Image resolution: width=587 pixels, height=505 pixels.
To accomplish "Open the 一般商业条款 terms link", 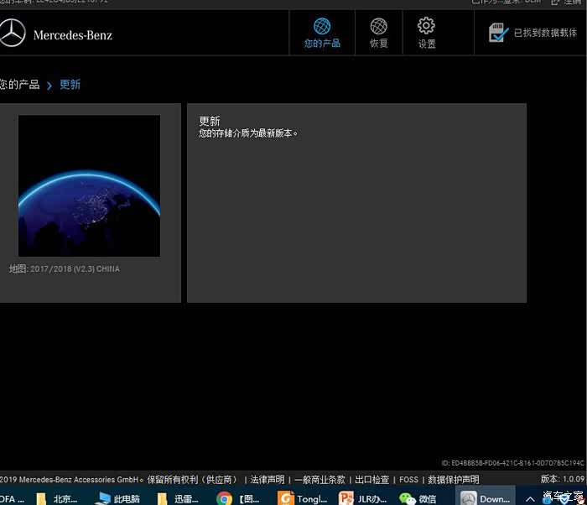I will point(319,480).
